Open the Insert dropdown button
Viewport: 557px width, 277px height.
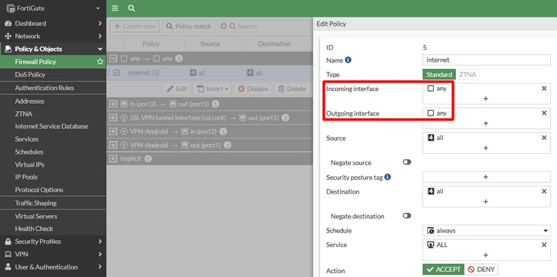[x=213, y=89]
